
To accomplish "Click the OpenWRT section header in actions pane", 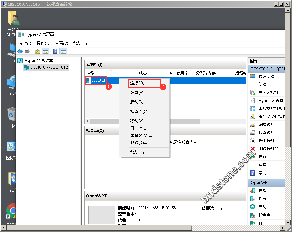I will pos(267,183).
